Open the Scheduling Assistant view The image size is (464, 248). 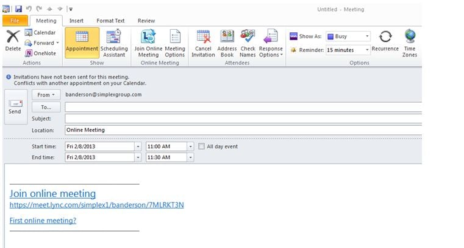[114, 43]
